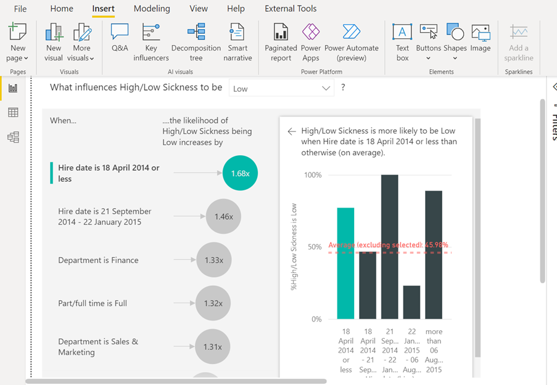Switch to Report view in left sidebar
This screenshot has height=385, width=557.
tap(13, 88)
